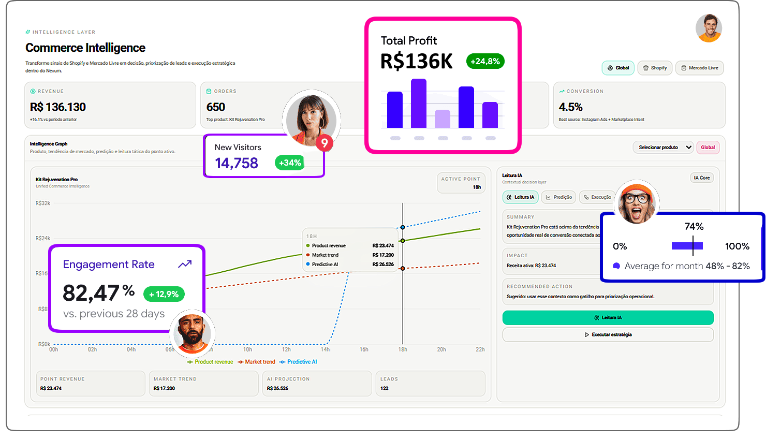
Task: Click the Intelligence Layer sparkle icon
Action: tap(28, 32)
